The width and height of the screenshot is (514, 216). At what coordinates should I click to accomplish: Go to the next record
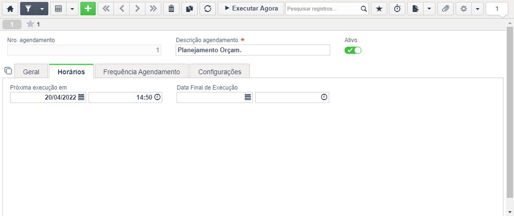pos(137,9)
